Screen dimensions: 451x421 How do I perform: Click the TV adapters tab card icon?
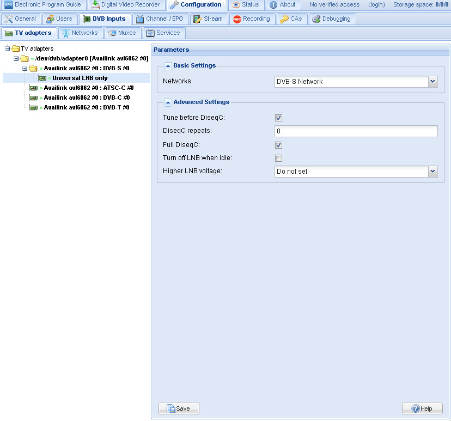click(x=9, y=33)
